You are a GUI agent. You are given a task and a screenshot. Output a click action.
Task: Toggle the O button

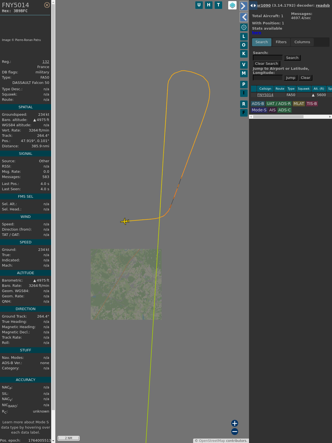pos(244,45)
